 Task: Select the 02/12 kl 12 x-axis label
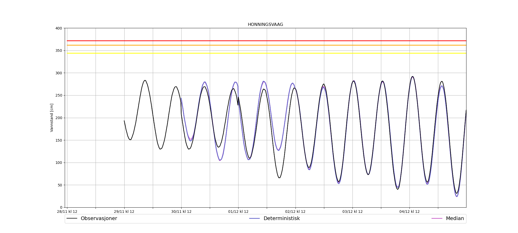click(295, 212)
